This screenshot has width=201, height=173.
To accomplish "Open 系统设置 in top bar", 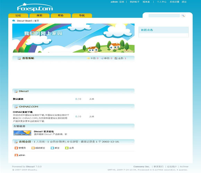I will tap(174, 2).
